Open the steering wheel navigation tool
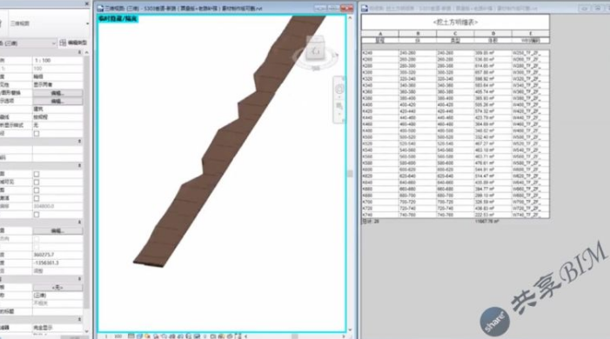Screen dimensions: 610x339 pyautogui.click(x=339, y=89)
